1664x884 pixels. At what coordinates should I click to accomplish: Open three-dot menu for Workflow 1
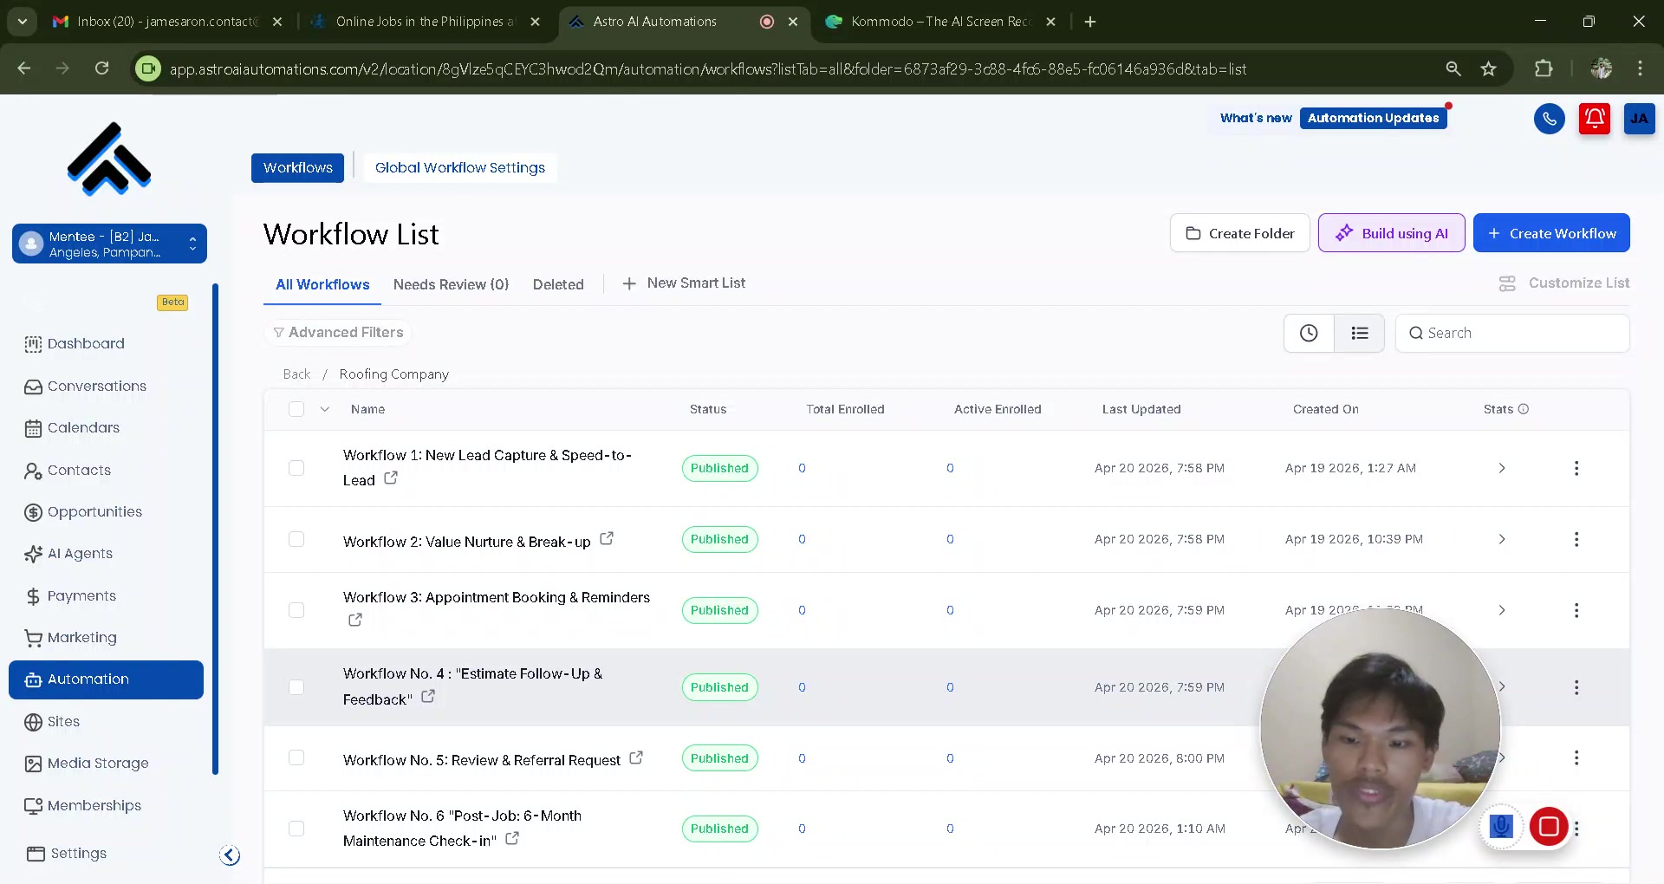[x=1576, y=468]
